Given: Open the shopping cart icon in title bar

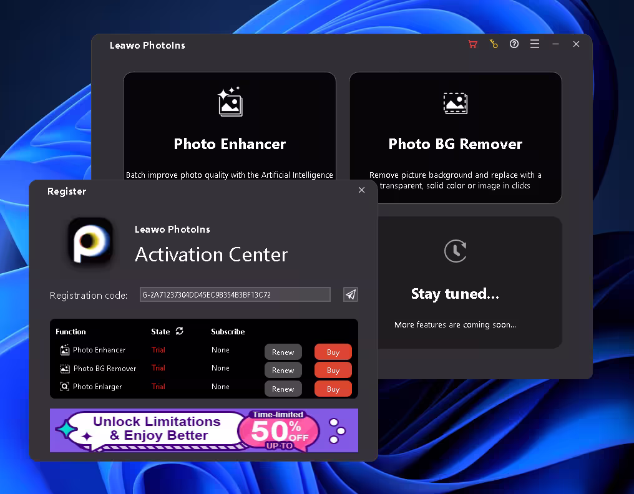Looking at the screenshot, I should [x=472, y=44].
